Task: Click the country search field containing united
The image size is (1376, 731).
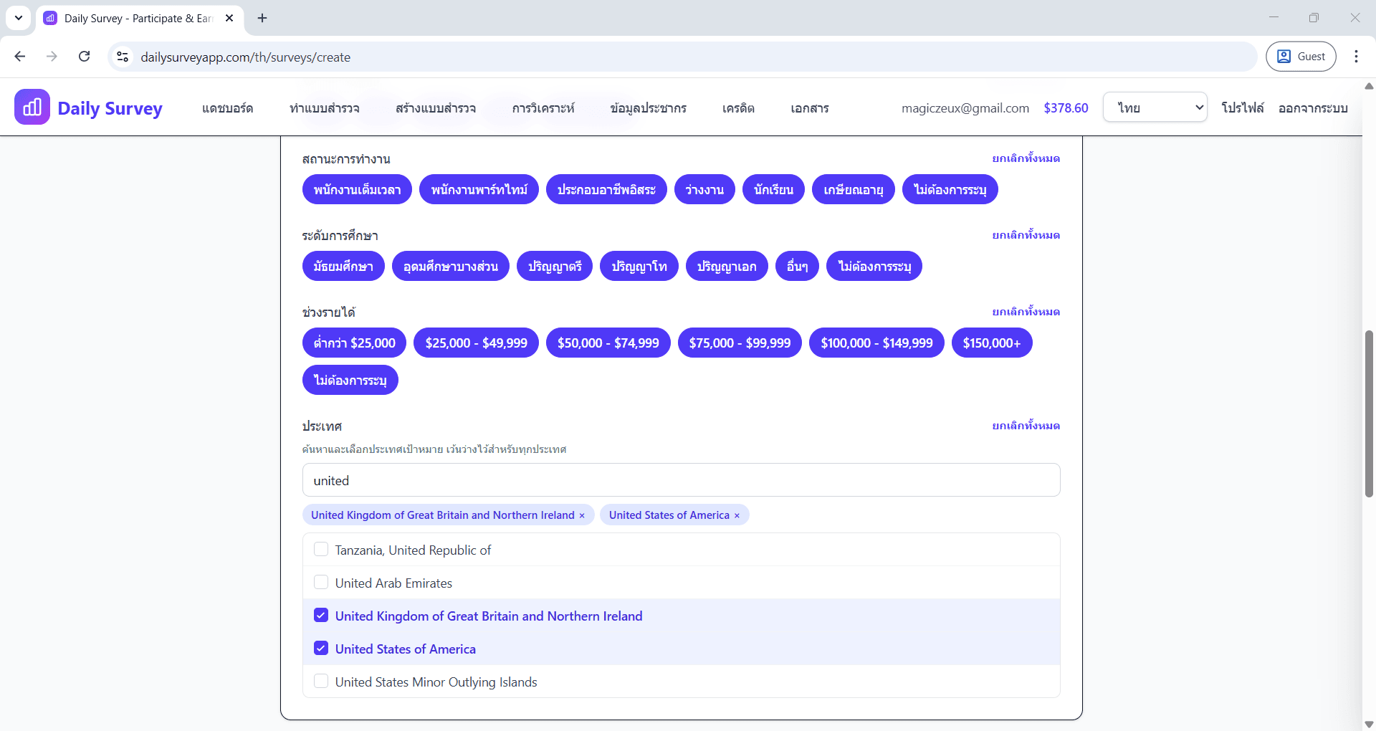Action: [x=681, y=480]
